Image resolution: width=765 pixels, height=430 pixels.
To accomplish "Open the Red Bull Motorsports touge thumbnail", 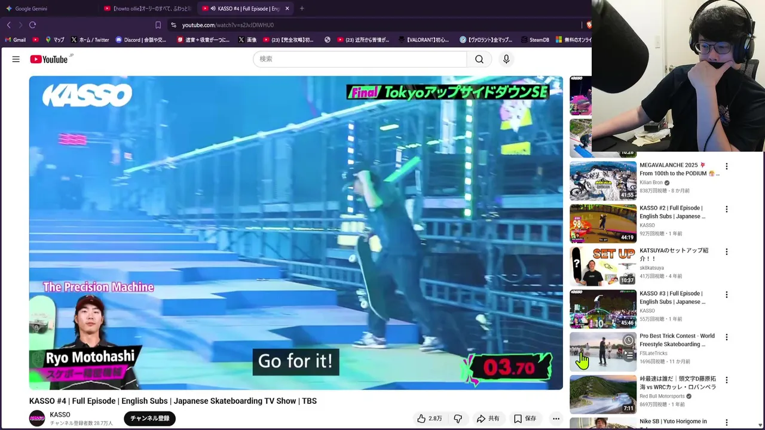I will pos(603,394).
